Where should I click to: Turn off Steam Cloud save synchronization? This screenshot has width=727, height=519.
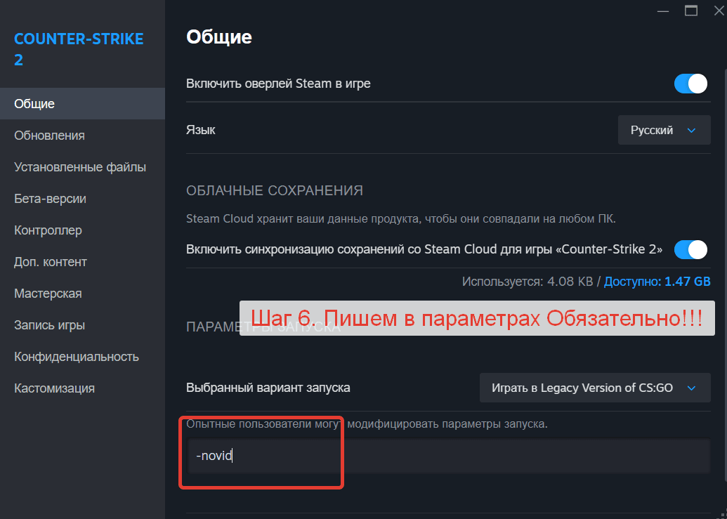click(x=690, y=249)
